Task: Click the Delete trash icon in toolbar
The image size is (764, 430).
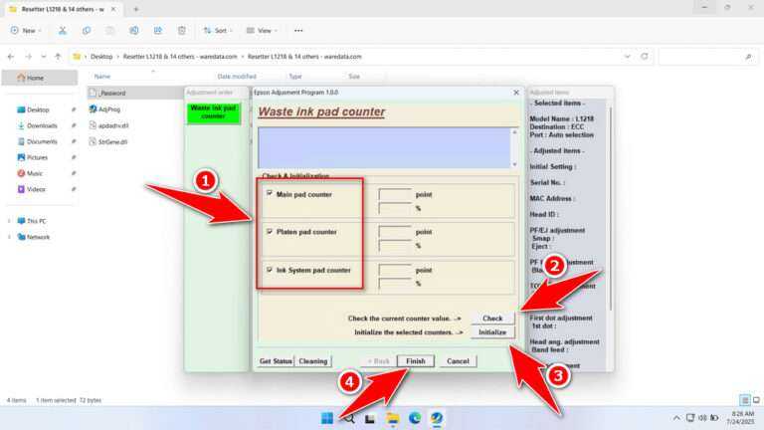Action: point(182,30)
